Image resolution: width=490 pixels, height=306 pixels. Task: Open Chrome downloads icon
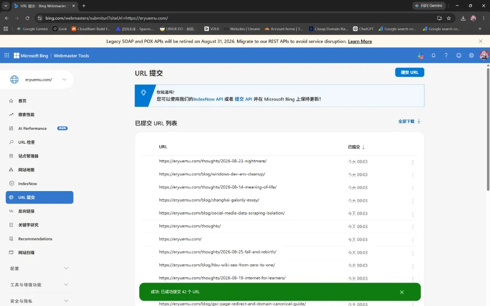click(463, 18)
